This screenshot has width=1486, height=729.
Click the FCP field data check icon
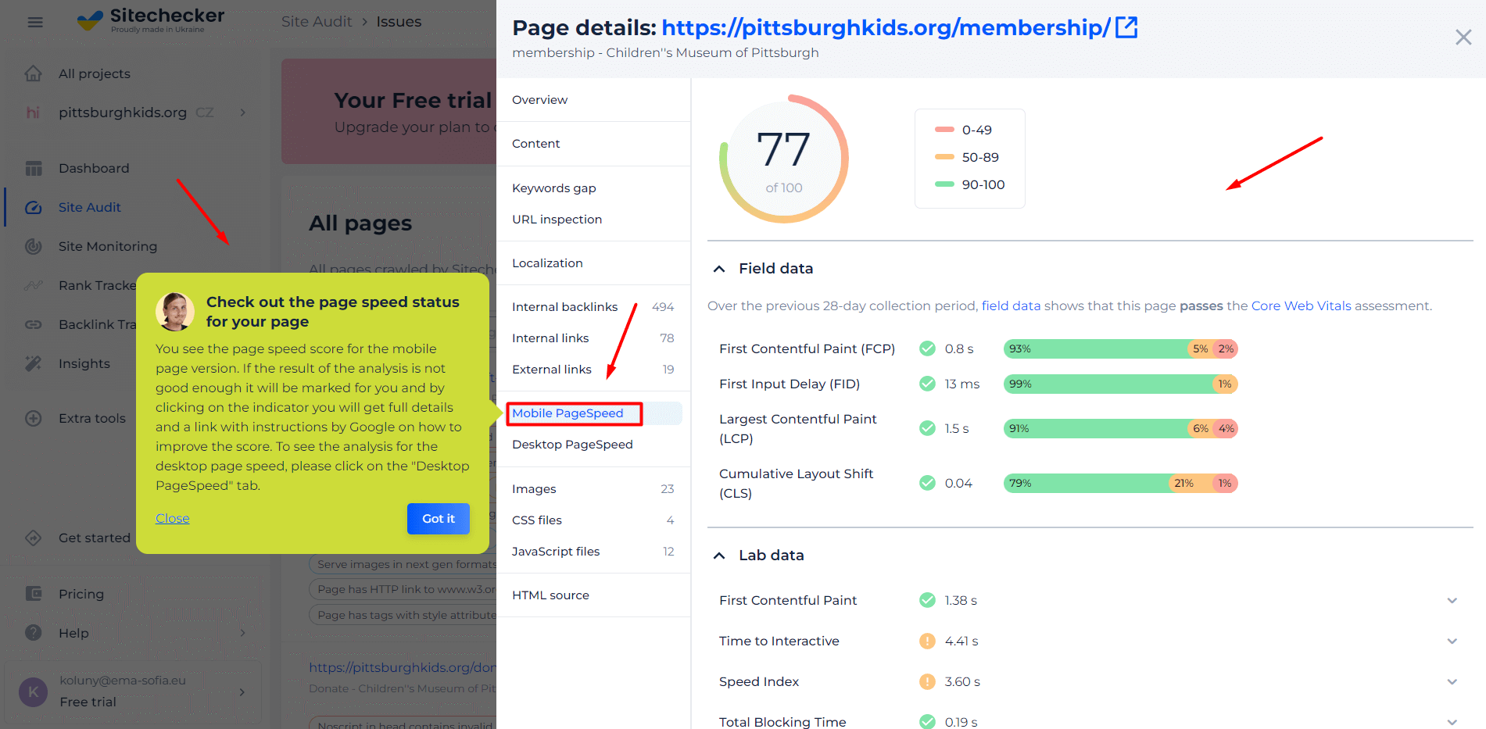[x=927, y=348]
